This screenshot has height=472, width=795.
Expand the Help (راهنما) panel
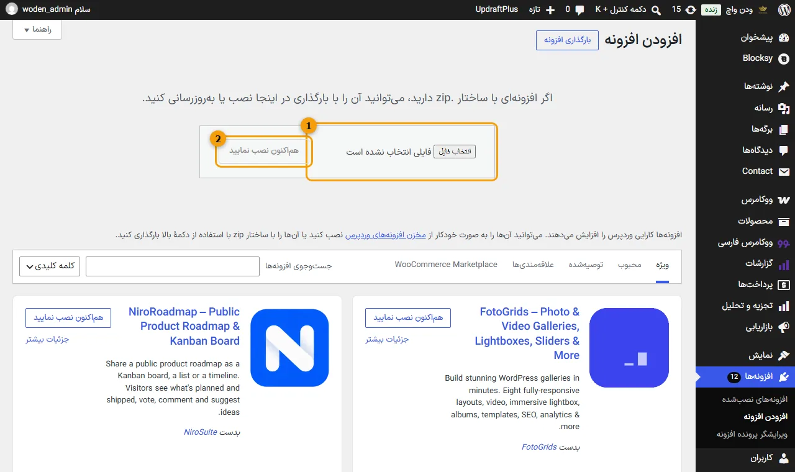pos(37,30)
